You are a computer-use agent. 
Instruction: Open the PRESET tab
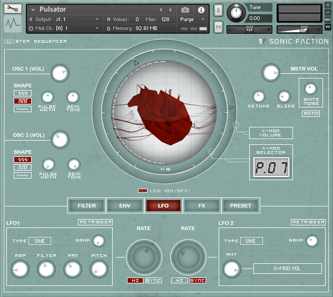(240, 205)
